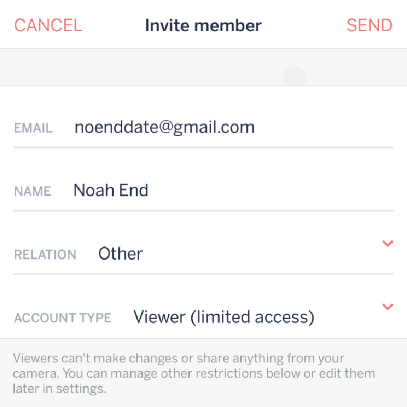Tap the NAME field label
Image resolution: width=407 pixels, height=407 pixels.
pos(33,192)
